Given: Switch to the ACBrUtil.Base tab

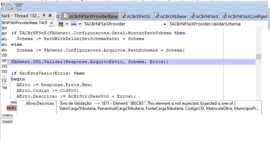Looking at the screenshot, I should point(171,16).
